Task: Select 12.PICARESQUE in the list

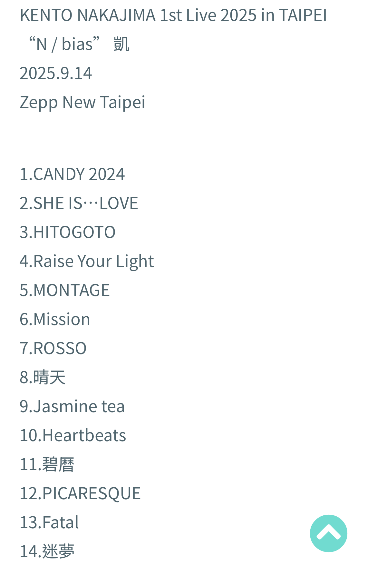Action: tap(80, 493)
